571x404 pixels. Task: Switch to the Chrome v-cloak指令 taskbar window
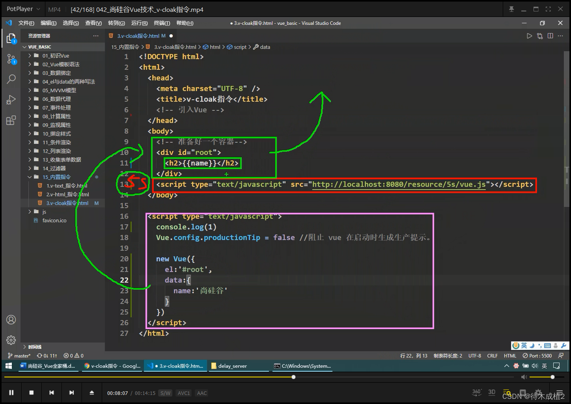[x=112, y=366]
